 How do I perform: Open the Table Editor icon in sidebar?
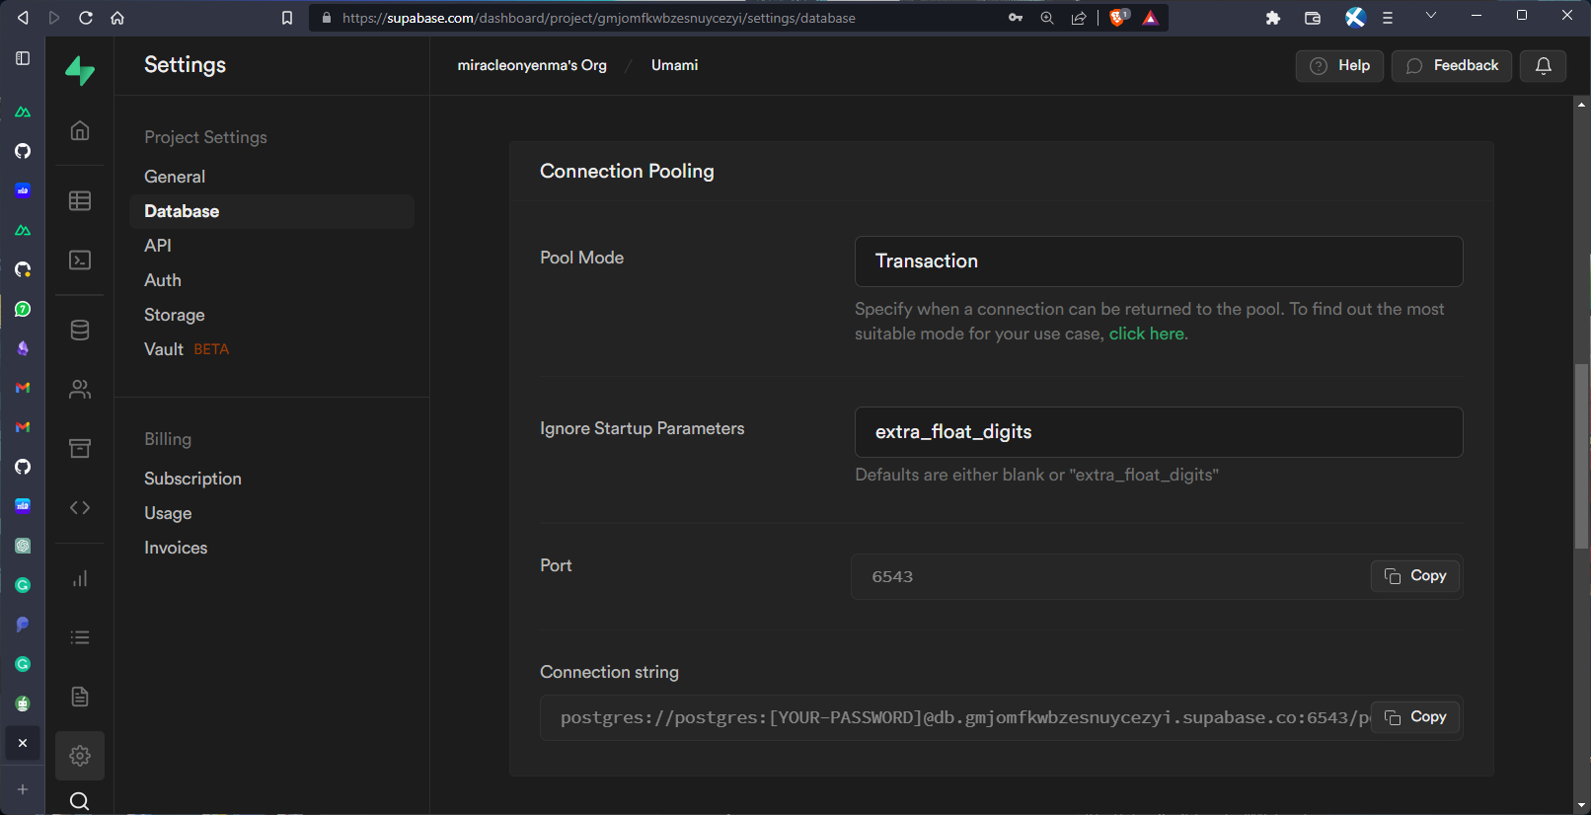coord(80,201)
